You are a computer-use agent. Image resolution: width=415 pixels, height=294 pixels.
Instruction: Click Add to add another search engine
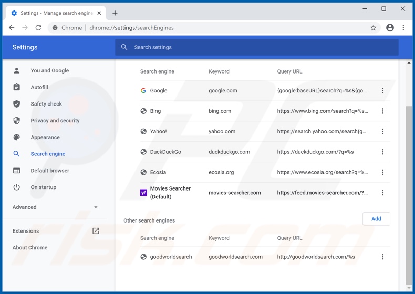pos(376,219)
